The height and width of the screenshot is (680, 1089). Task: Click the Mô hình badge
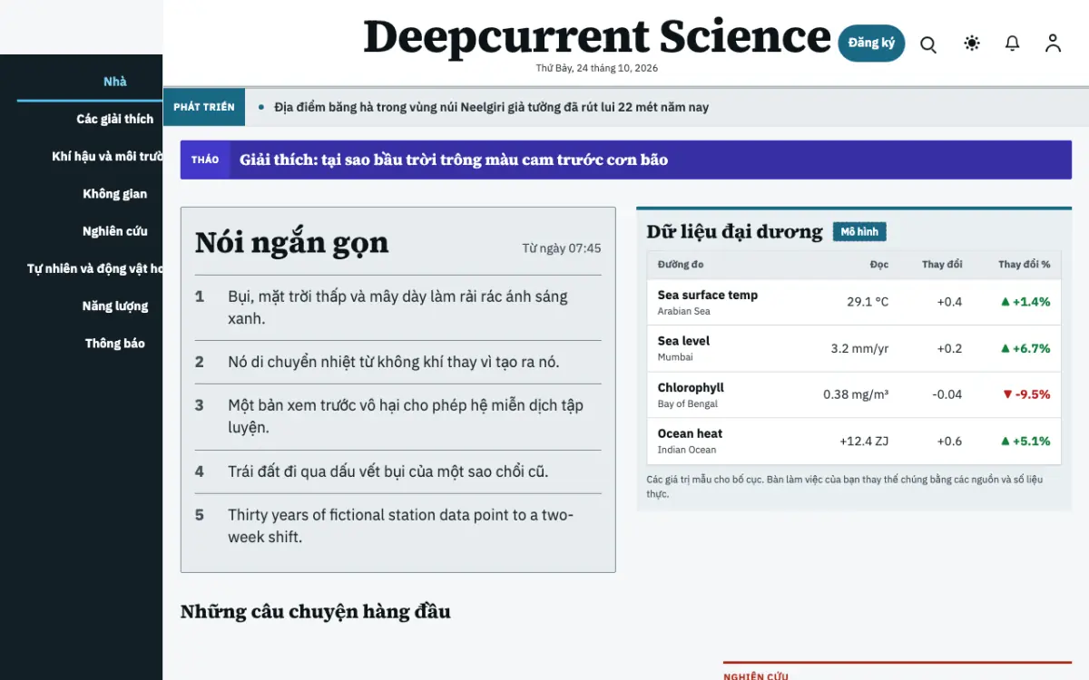[x=859, y=232]
